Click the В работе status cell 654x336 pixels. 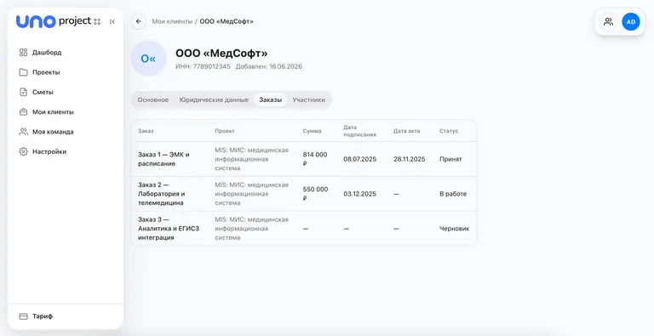(x=453, y=194)
